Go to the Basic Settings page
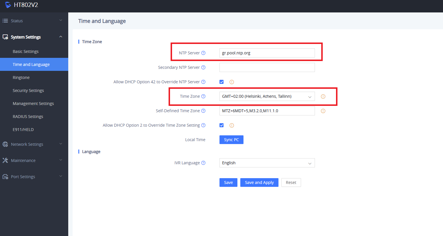This screenshot has height=236, width=443. (25, 51)
